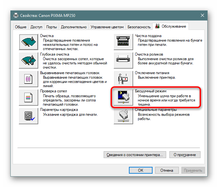Image resolution: width=218 pixels, height=187 pixels.
Task: Open Специальные параметры custom settings icon
Action: click(123, 116)
